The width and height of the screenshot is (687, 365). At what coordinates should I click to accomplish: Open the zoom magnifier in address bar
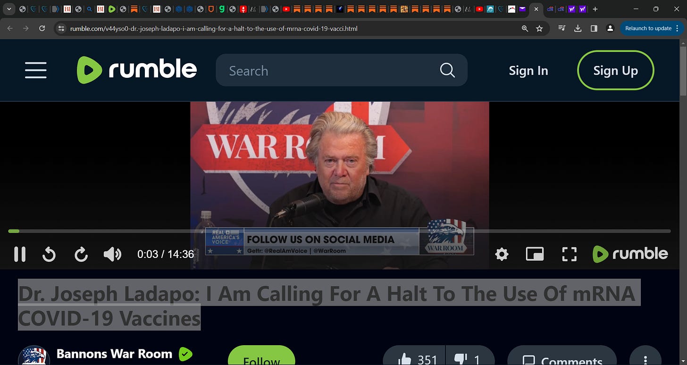525,28
